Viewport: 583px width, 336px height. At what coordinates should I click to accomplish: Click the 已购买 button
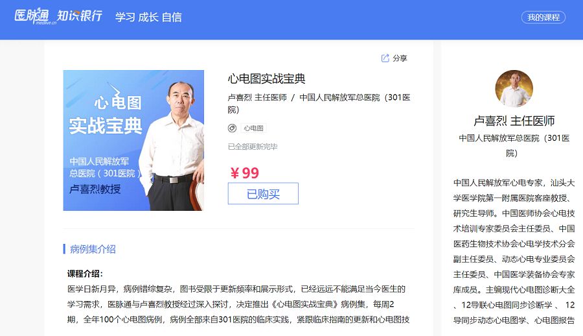(263, 193)
